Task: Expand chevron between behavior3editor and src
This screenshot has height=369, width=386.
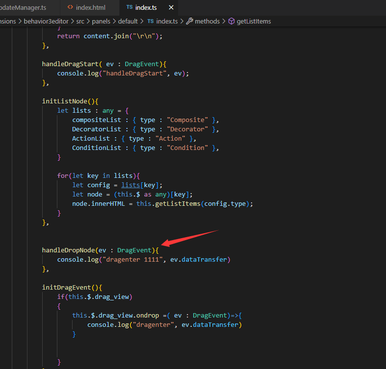Action: pyautogui.click(x=73, y=22)
